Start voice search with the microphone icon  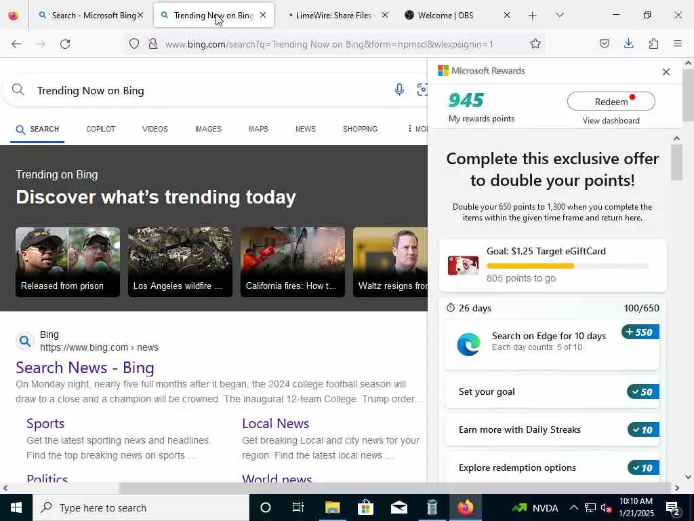[x=399, y=90]
